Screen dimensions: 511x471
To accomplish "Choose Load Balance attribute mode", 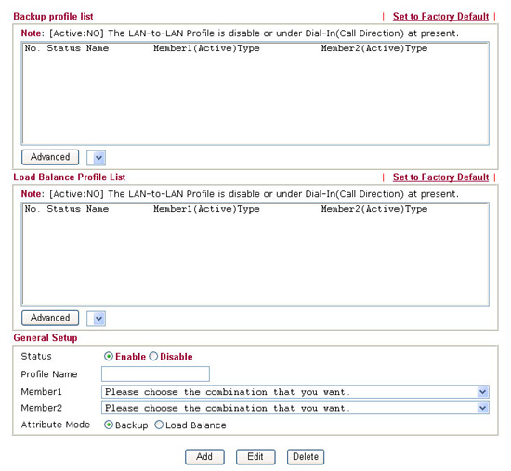I will click(159, 425).
